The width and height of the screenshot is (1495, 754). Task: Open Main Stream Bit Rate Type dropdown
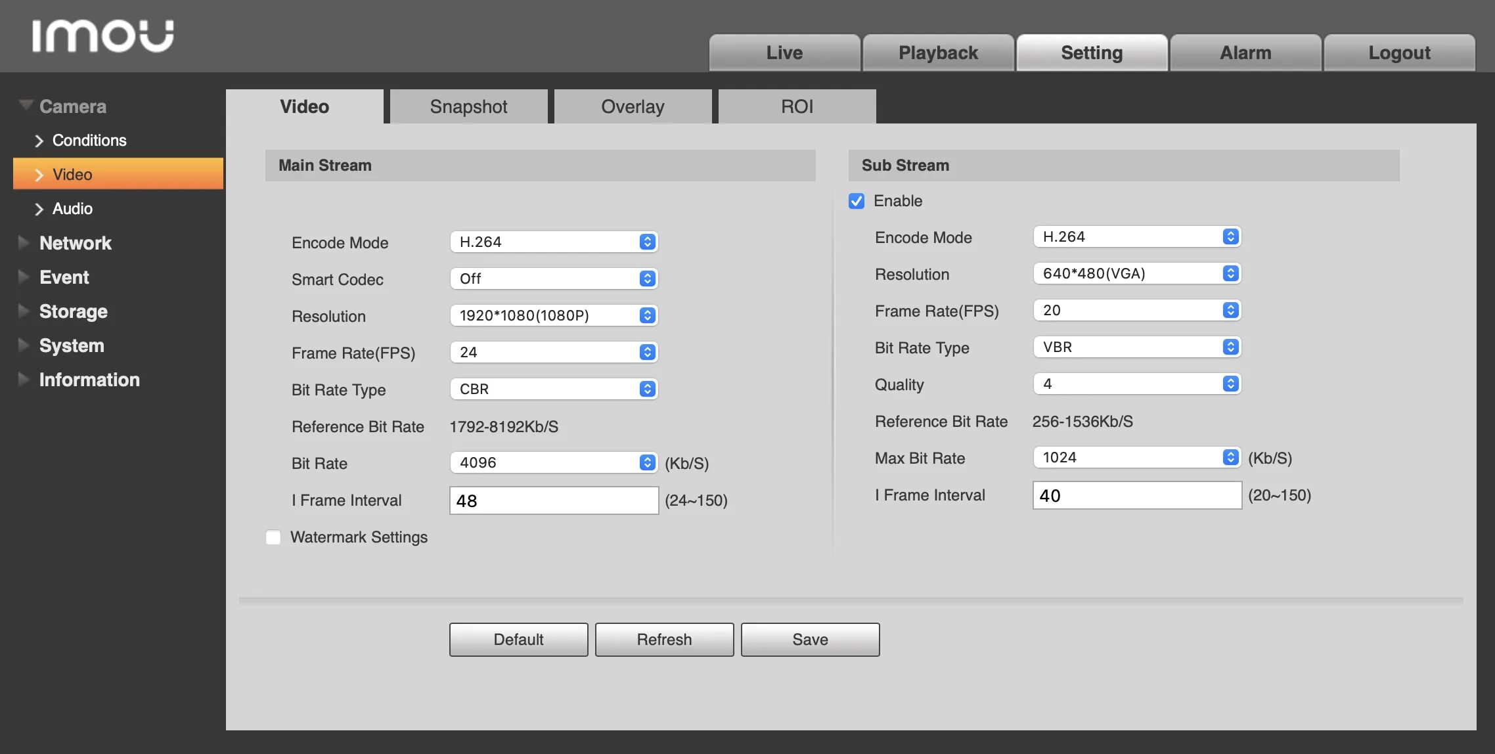[x=553, y=389]
